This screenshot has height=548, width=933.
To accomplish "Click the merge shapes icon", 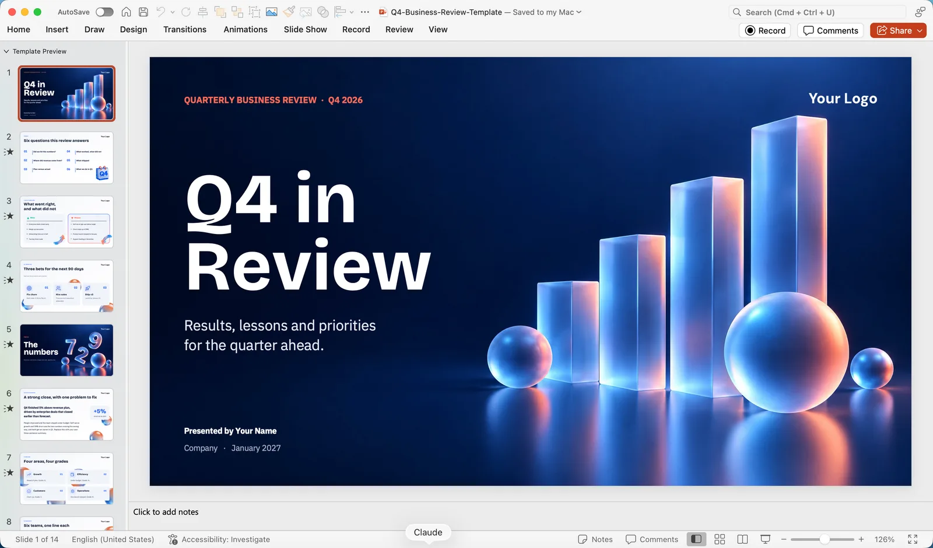I will [323, 12].
